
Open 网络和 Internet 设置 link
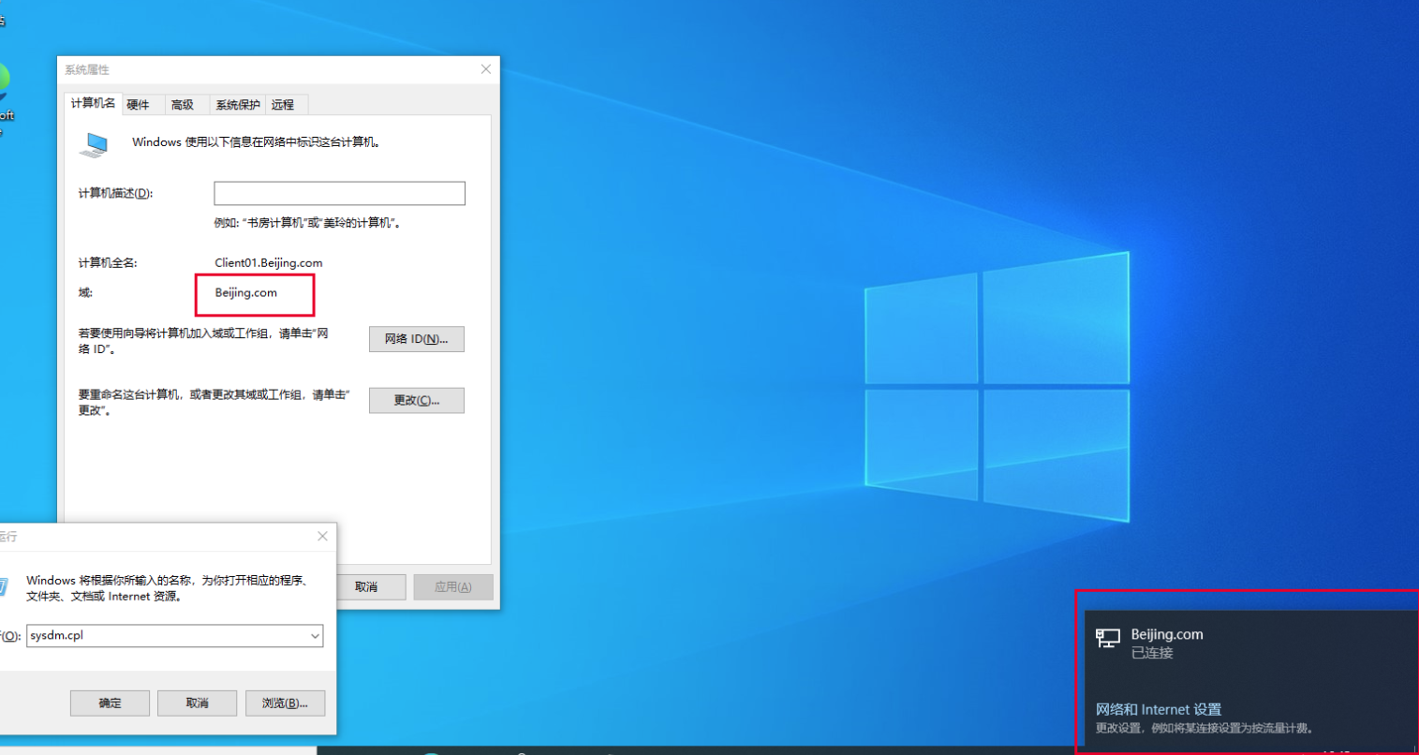pos(1158,709)
